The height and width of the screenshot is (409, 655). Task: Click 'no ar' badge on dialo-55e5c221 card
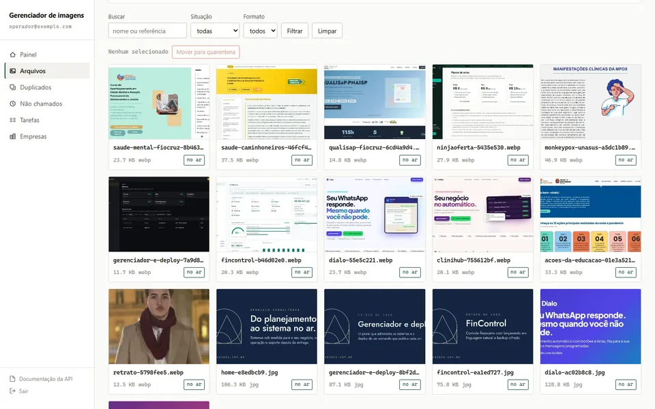410,272
